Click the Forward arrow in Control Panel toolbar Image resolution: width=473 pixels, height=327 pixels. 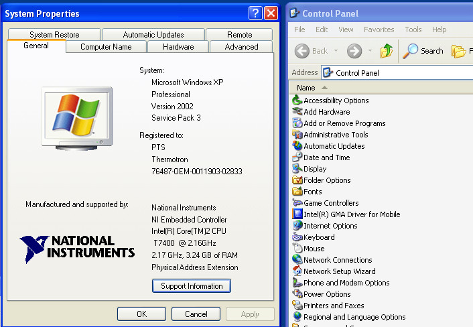point(354,51)
